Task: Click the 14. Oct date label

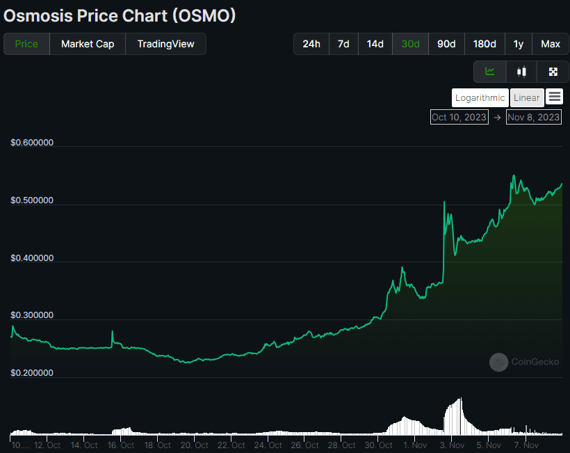Action: click(x=84, y=445)
